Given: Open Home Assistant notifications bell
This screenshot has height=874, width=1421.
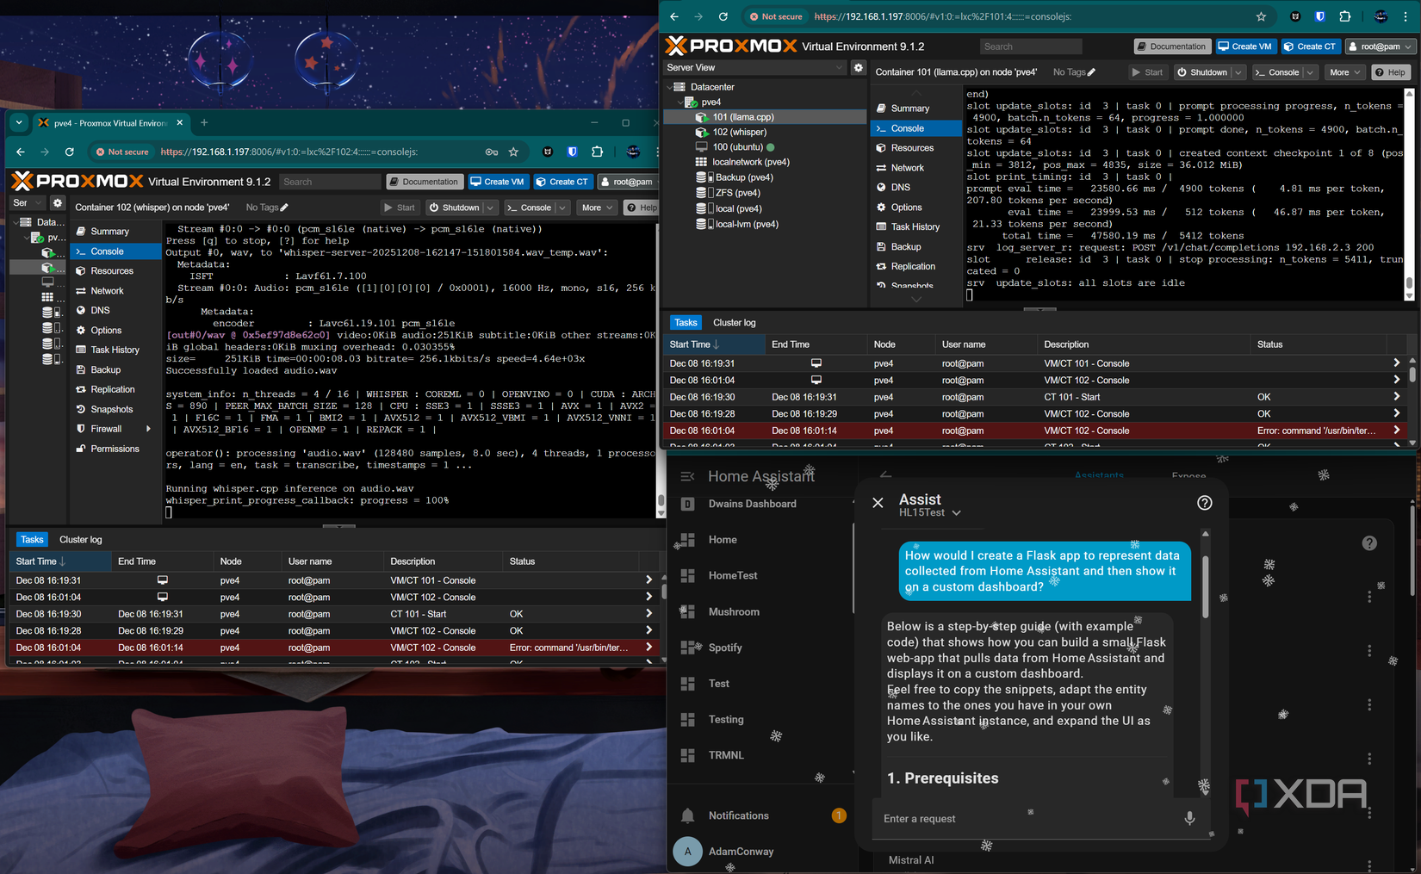Looking at the screenshot, I should 687,815.
